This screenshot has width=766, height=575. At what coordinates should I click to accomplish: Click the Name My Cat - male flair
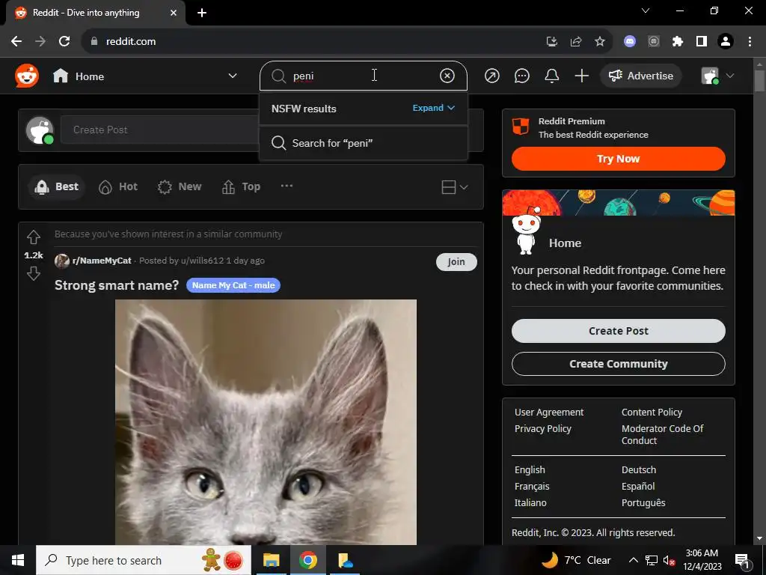[233, 285]
